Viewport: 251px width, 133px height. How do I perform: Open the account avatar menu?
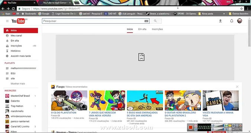[239, 21]
